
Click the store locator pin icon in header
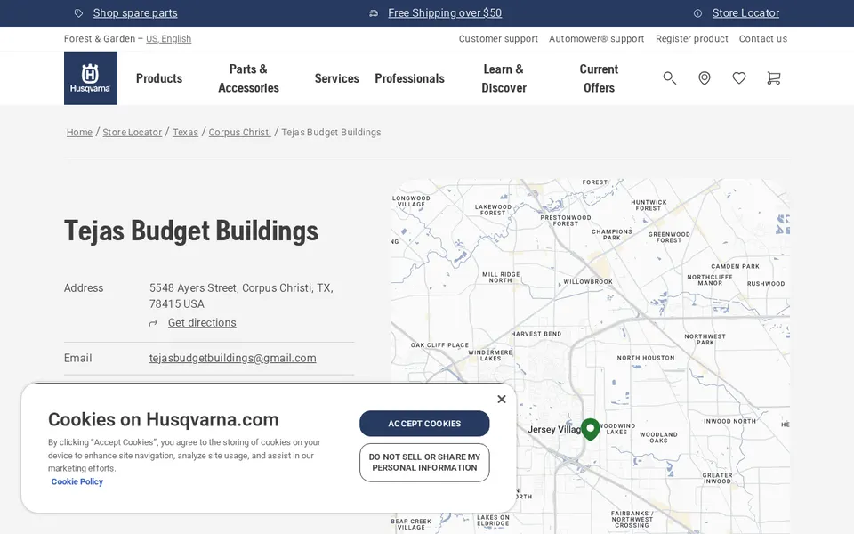coord(705,78)
